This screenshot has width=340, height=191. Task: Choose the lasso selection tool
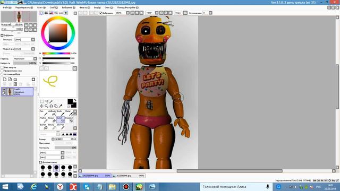click(46, 101)
